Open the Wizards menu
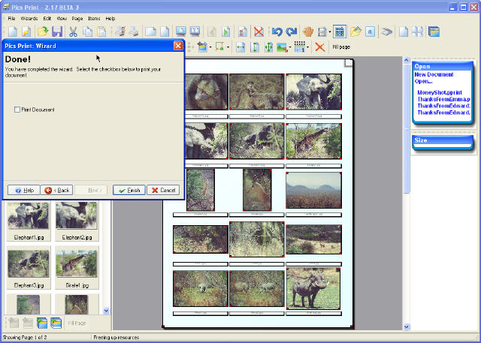This screenshot has width=481, height=343. pos(29,18)
